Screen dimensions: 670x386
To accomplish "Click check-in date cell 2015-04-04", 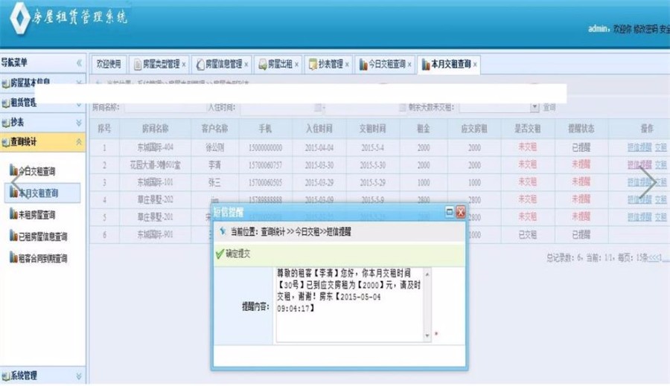I will 319,148.
